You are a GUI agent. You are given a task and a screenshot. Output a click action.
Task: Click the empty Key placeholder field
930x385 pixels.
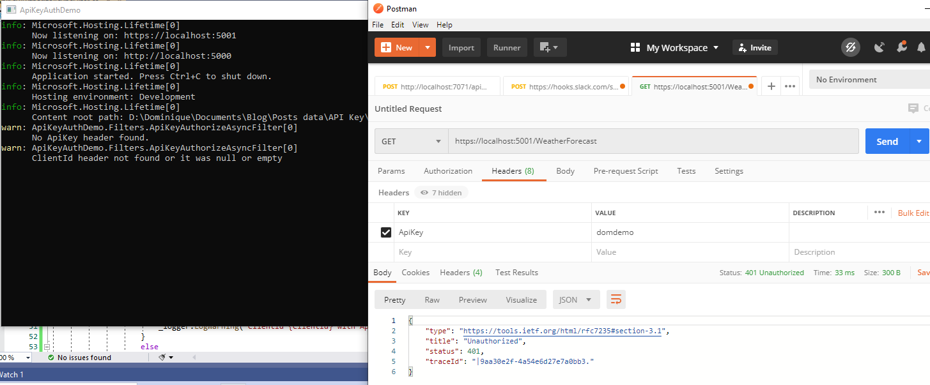tap(492, 252)
